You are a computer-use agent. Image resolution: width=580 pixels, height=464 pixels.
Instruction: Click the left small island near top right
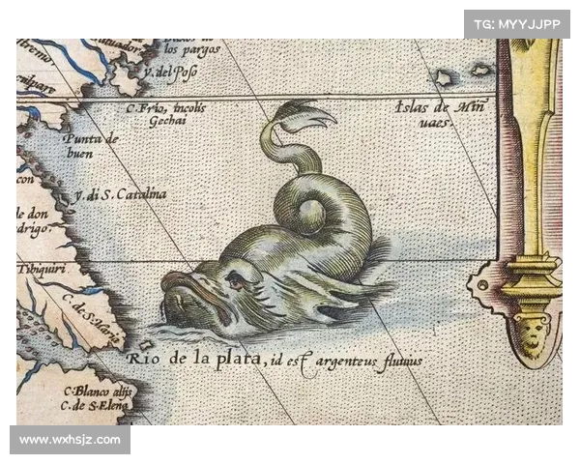pos(446,77)
